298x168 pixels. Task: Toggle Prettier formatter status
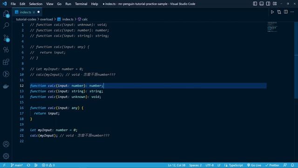(272, 165)
